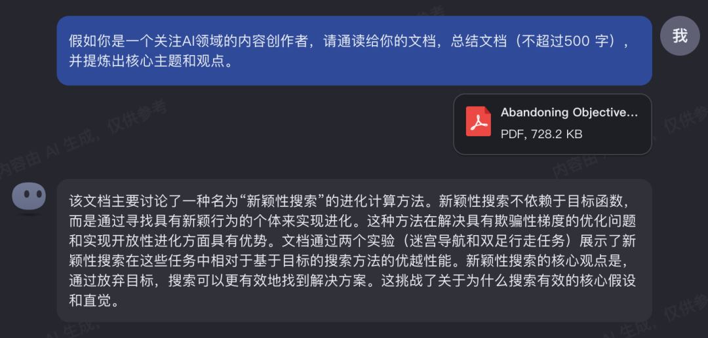
Task: Click the AI assistant robot avatar
Action: click(29, 196)
